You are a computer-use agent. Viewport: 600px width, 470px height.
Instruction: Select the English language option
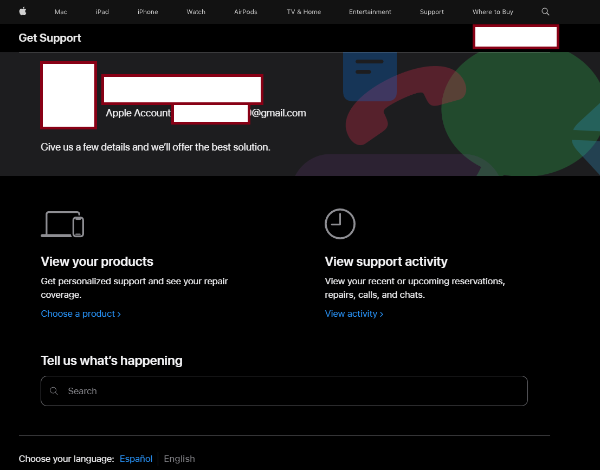click(x=179, y=459)
